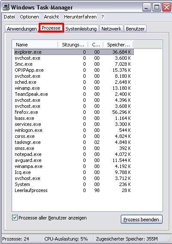Sort by the Sitzungs column header
The image size is (172, 244).
tap(73, 45)
